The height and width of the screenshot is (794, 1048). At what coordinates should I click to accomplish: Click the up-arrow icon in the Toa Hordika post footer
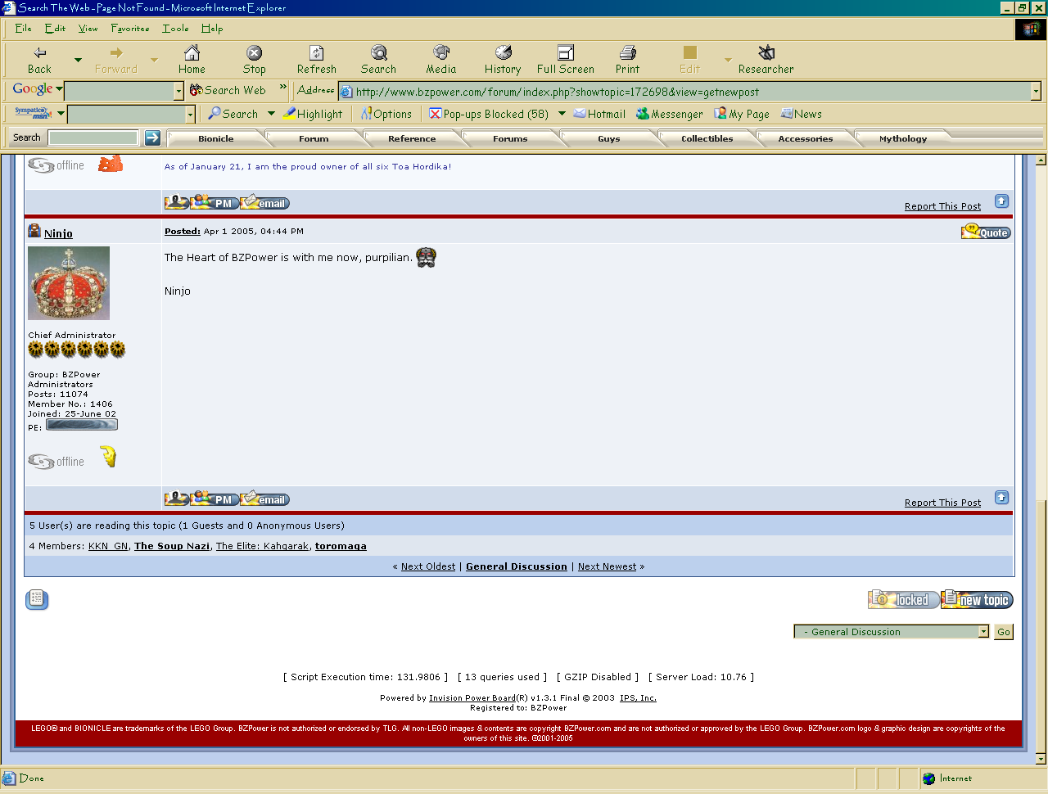[x=1001, y=201]
